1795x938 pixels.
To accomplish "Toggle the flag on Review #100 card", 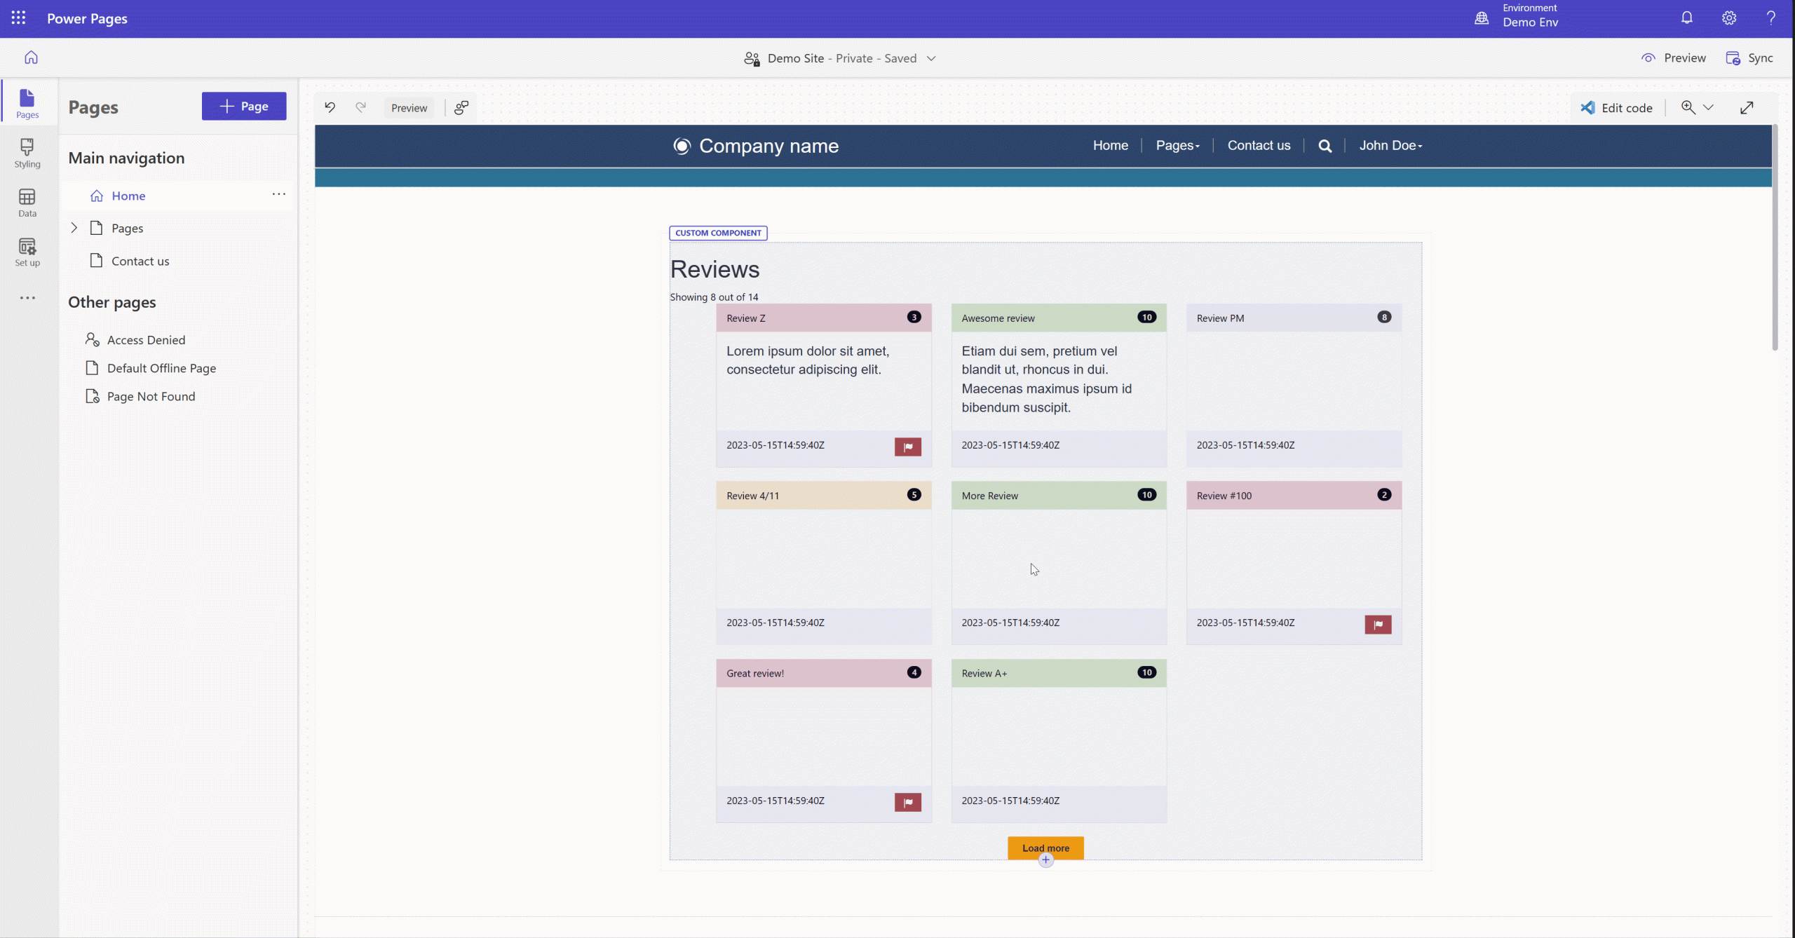I will 1377,624.
